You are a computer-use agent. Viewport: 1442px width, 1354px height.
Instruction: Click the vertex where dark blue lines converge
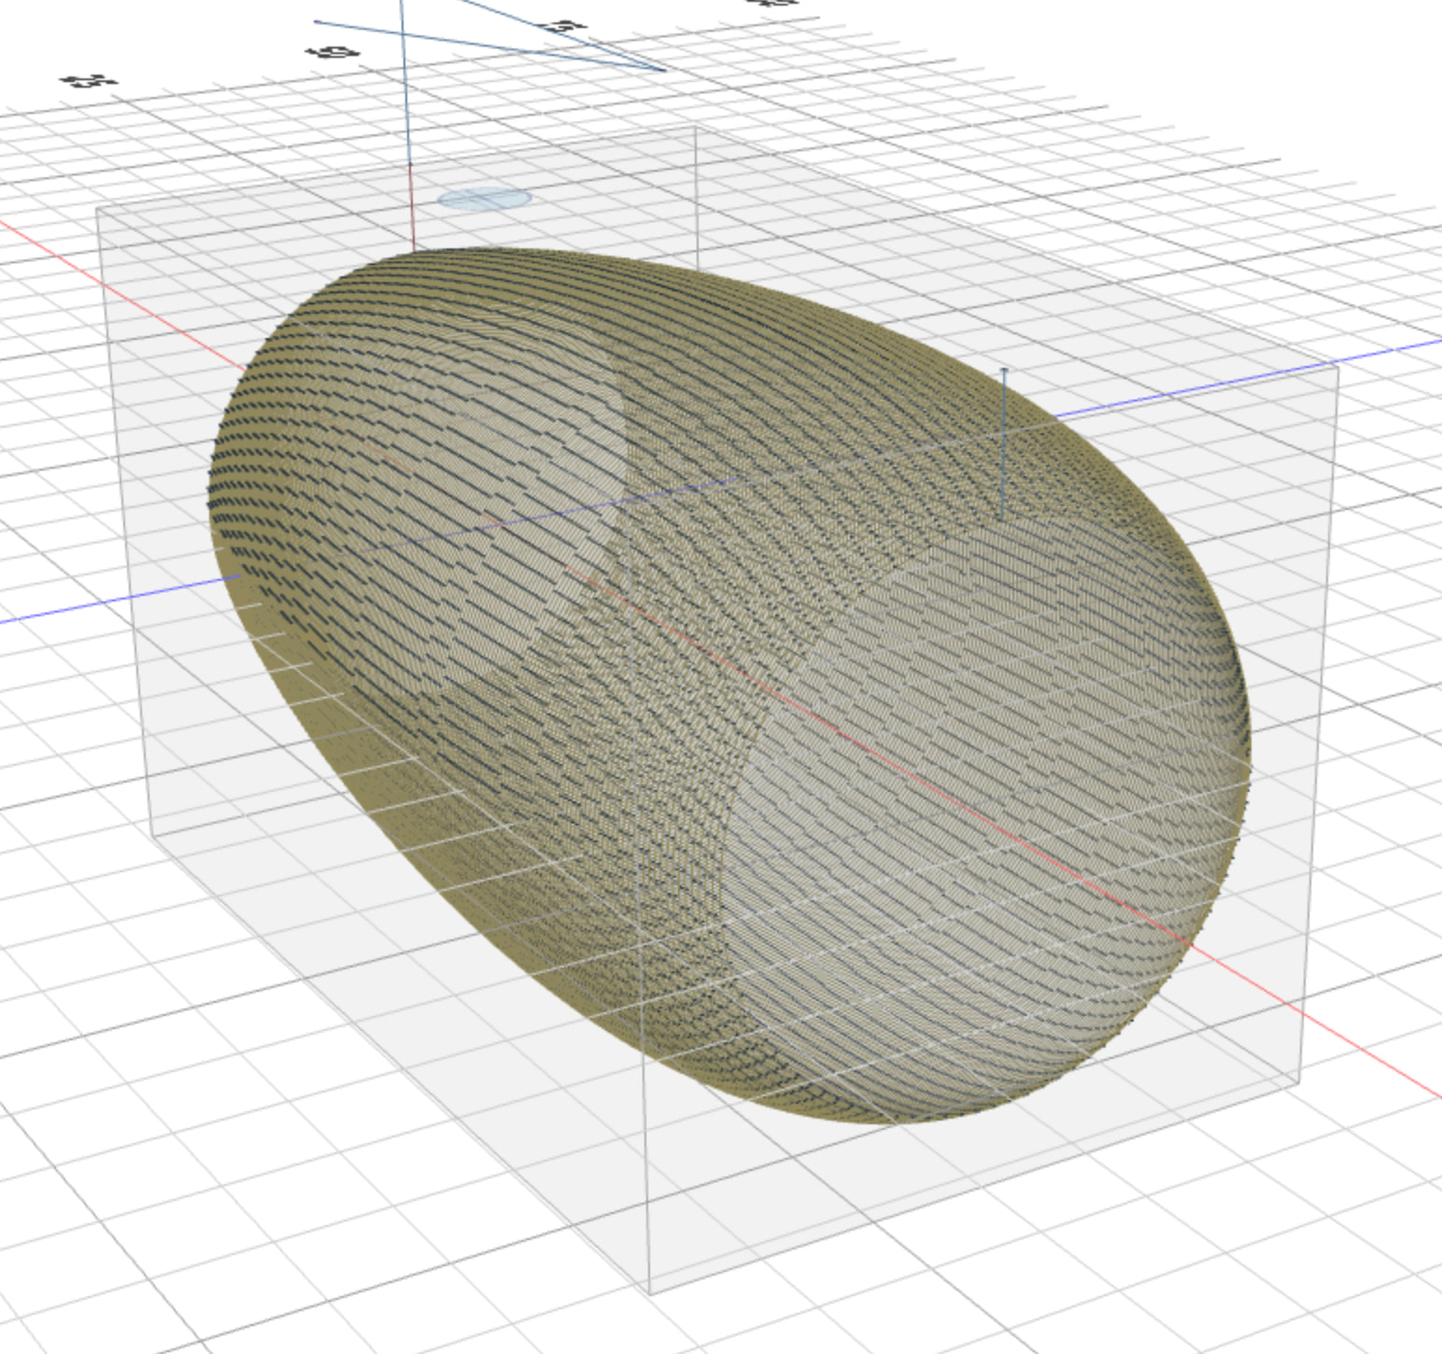point(663,70)
